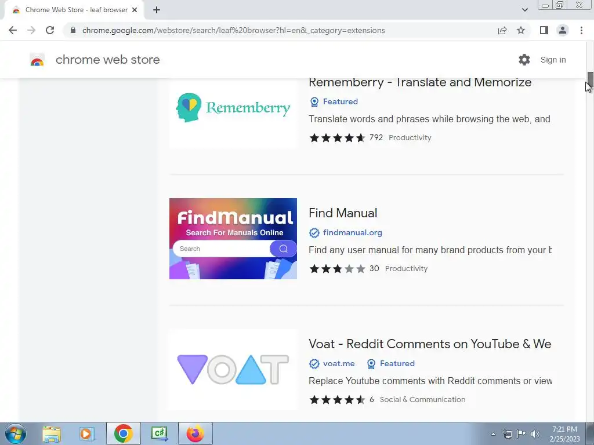
Task: Click Rememberry description text
Action: [x=430, y=119]
